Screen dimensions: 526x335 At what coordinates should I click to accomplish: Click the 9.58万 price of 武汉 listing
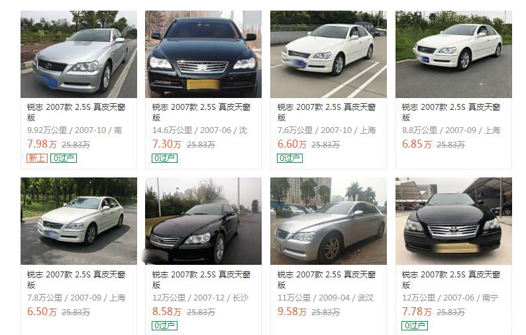click(292, 312)
